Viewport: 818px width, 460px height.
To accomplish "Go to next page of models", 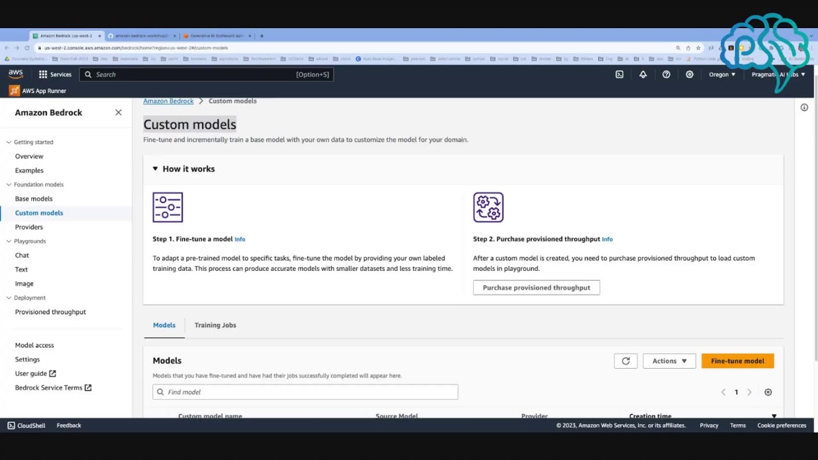I will [750, 392].
